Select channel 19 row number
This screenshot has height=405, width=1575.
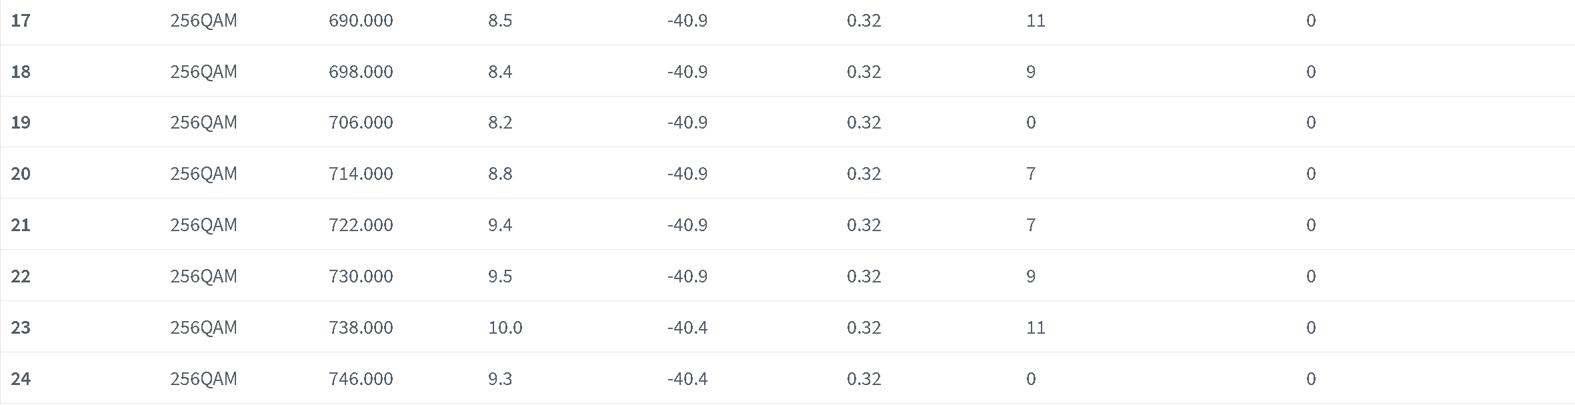(21, 123)
